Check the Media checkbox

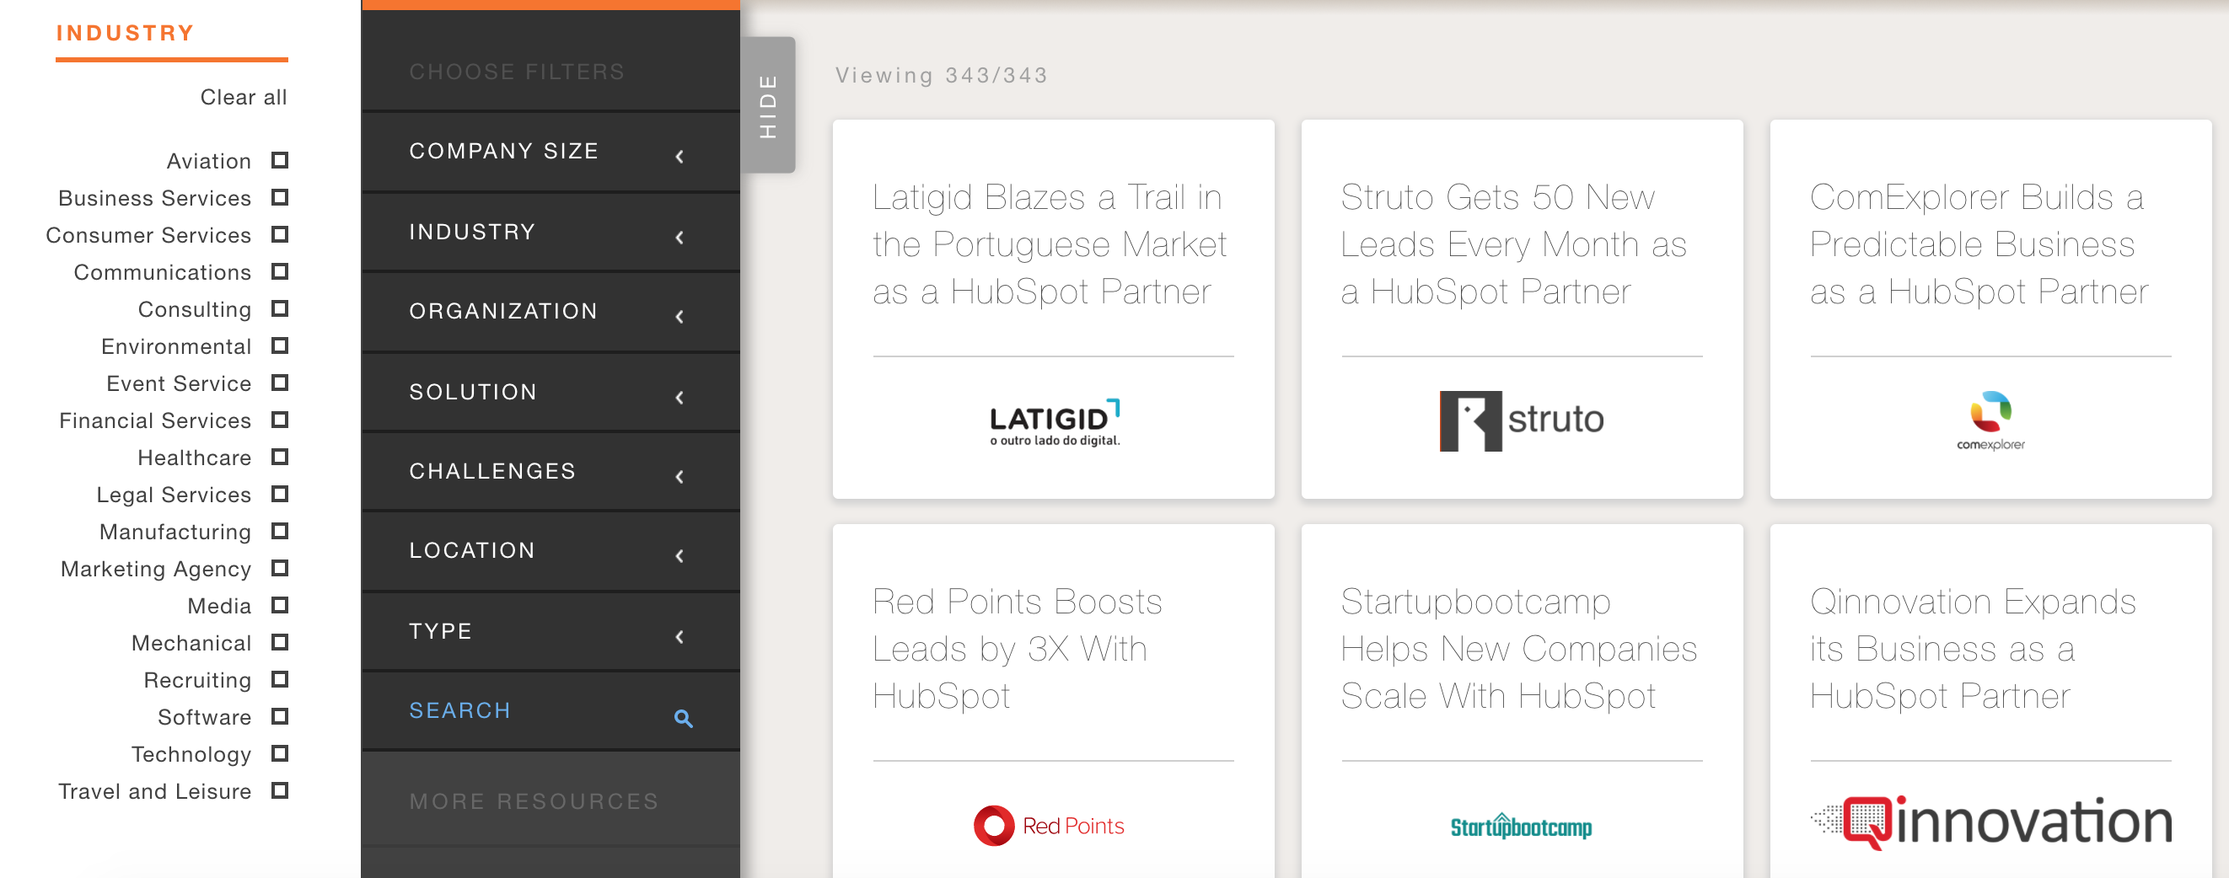tap(280, 606)
